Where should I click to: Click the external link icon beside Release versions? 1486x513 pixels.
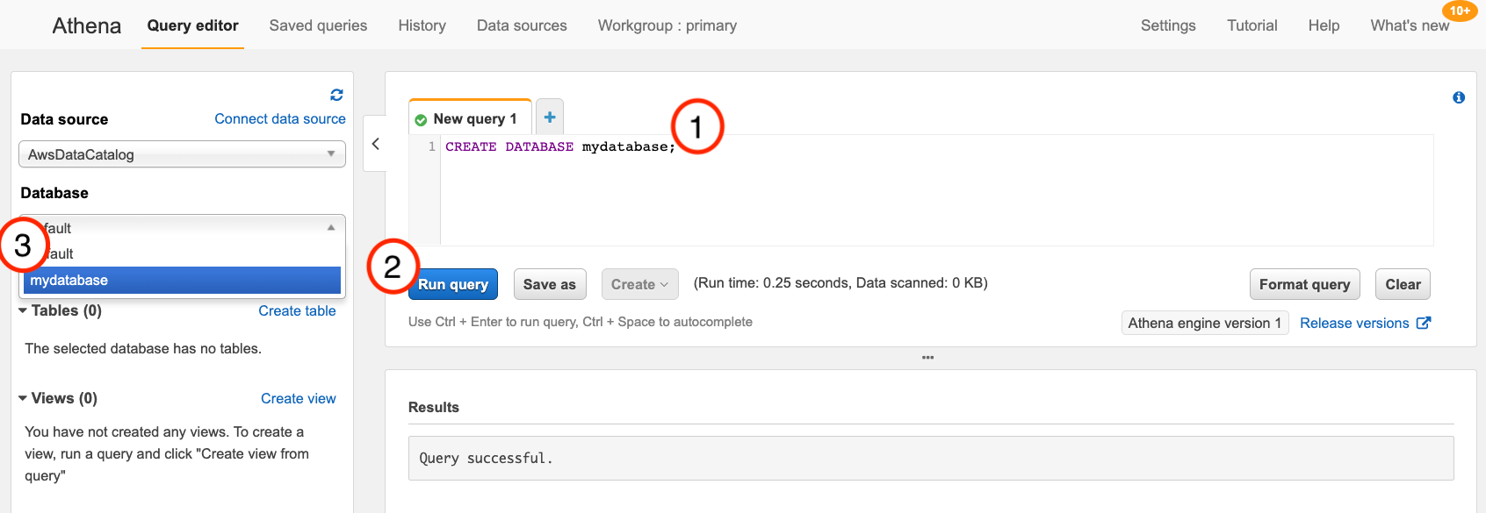click(1424, 323)
